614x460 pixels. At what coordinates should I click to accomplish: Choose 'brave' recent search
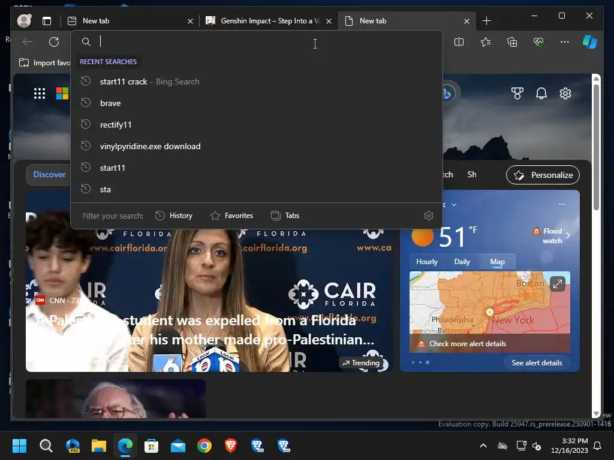[x=257, y=103]
